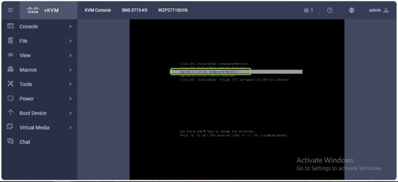Collapse the sidebar with the hamburger menu icon
The image size is (398, 182).
[10, 10]
